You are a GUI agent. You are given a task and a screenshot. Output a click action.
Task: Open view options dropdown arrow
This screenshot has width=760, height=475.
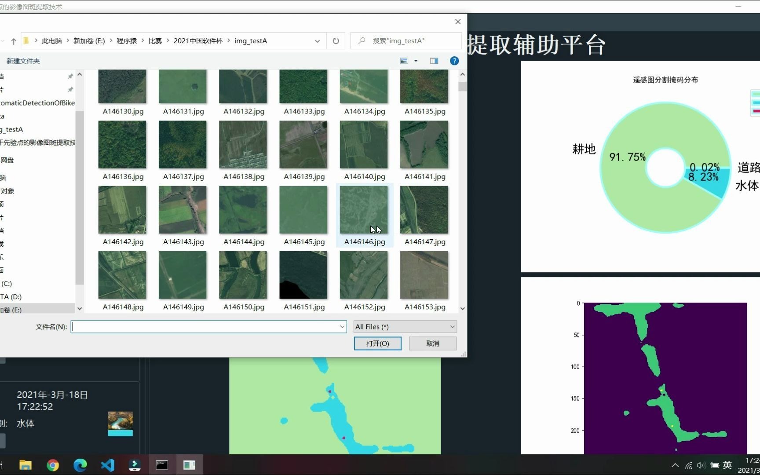[x=416, y=61]
